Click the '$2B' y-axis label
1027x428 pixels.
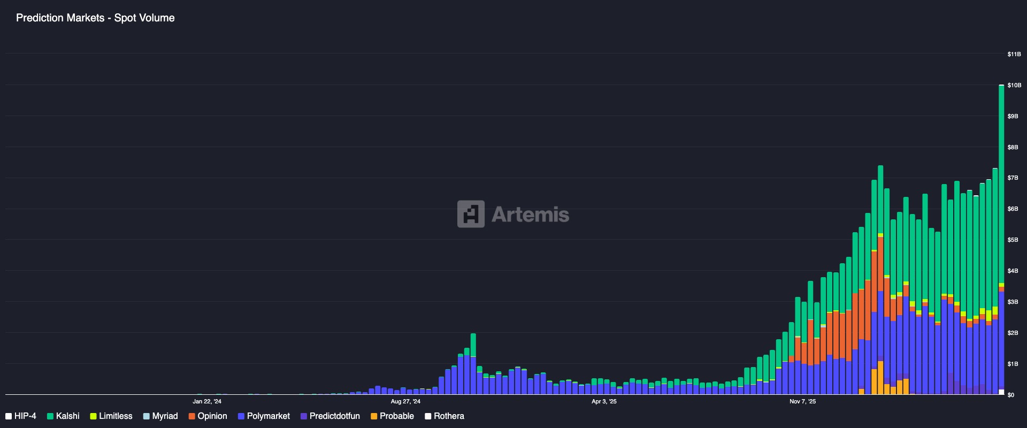click(1013, 333)
